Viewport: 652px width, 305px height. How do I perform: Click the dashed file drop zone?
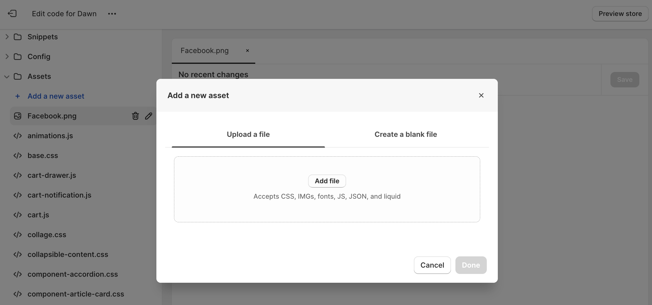327,189
